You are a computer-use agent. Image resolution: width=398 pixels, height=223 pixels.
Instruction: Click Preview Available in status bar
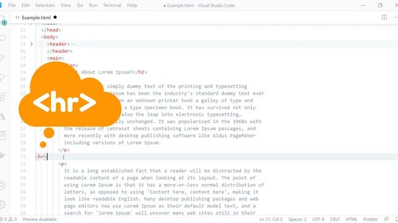(x=40, y=219)
